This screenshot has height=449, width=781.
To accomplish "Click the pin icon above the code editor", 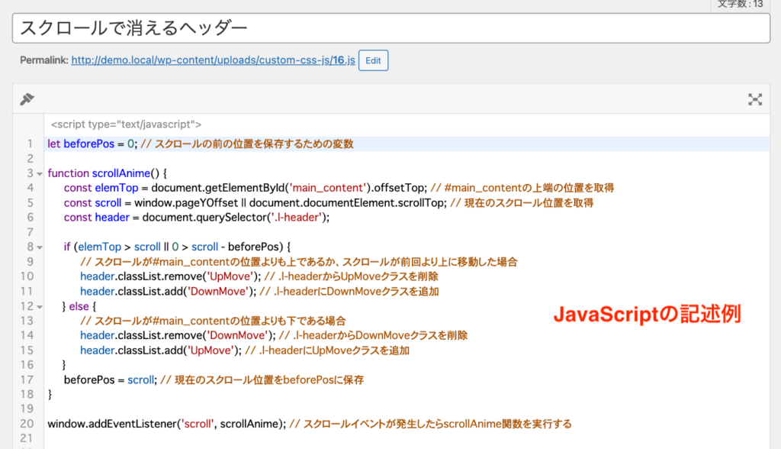I will 27,99.
